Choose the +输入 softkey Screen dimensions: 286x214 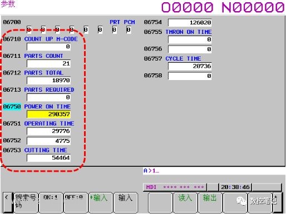[101, 202]
